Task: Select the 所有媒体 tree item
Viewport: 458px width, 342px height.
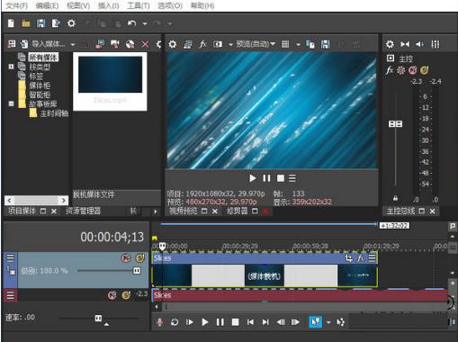Action: [x=43, y=58]
